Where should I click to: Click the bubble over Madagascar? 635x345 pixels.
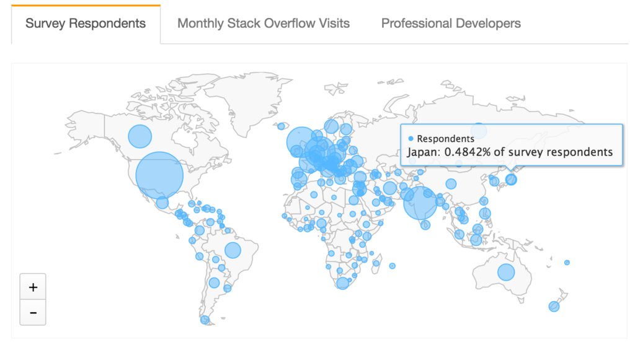(376, 264)
